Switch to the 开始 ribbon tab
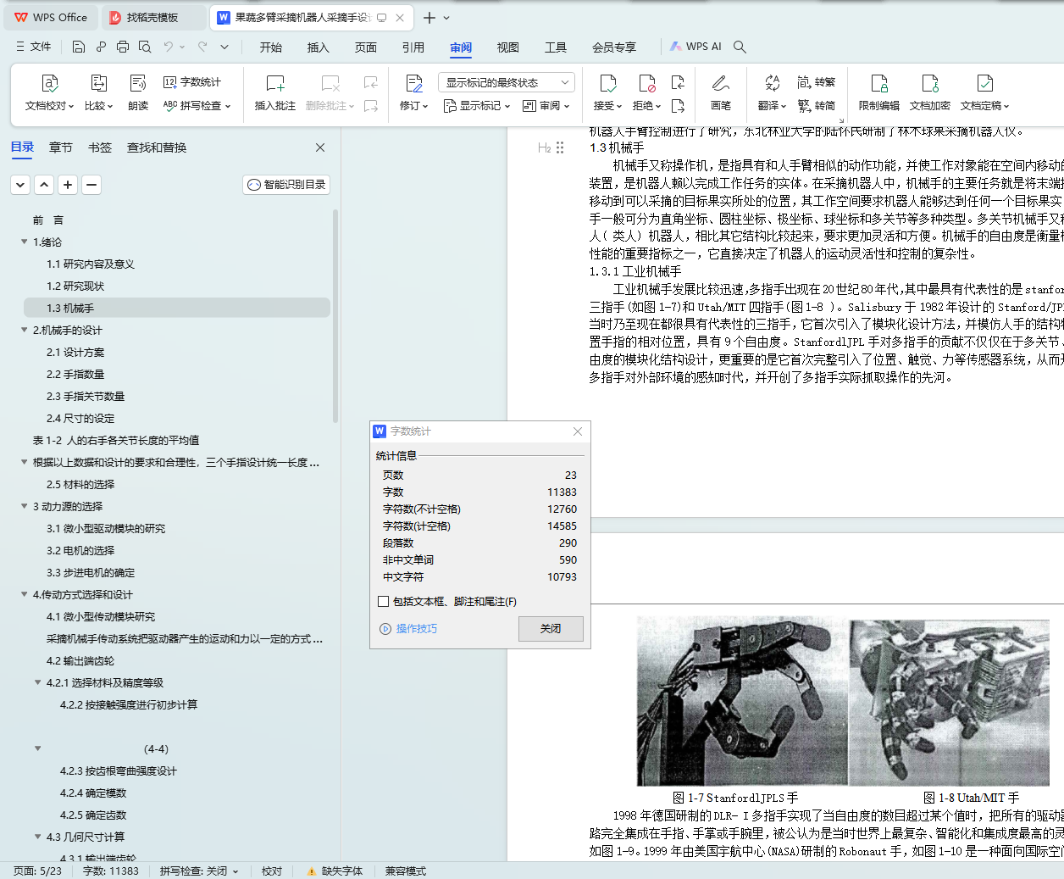The width and height of the screenshot is (1064, 879). tap(271, 47)
